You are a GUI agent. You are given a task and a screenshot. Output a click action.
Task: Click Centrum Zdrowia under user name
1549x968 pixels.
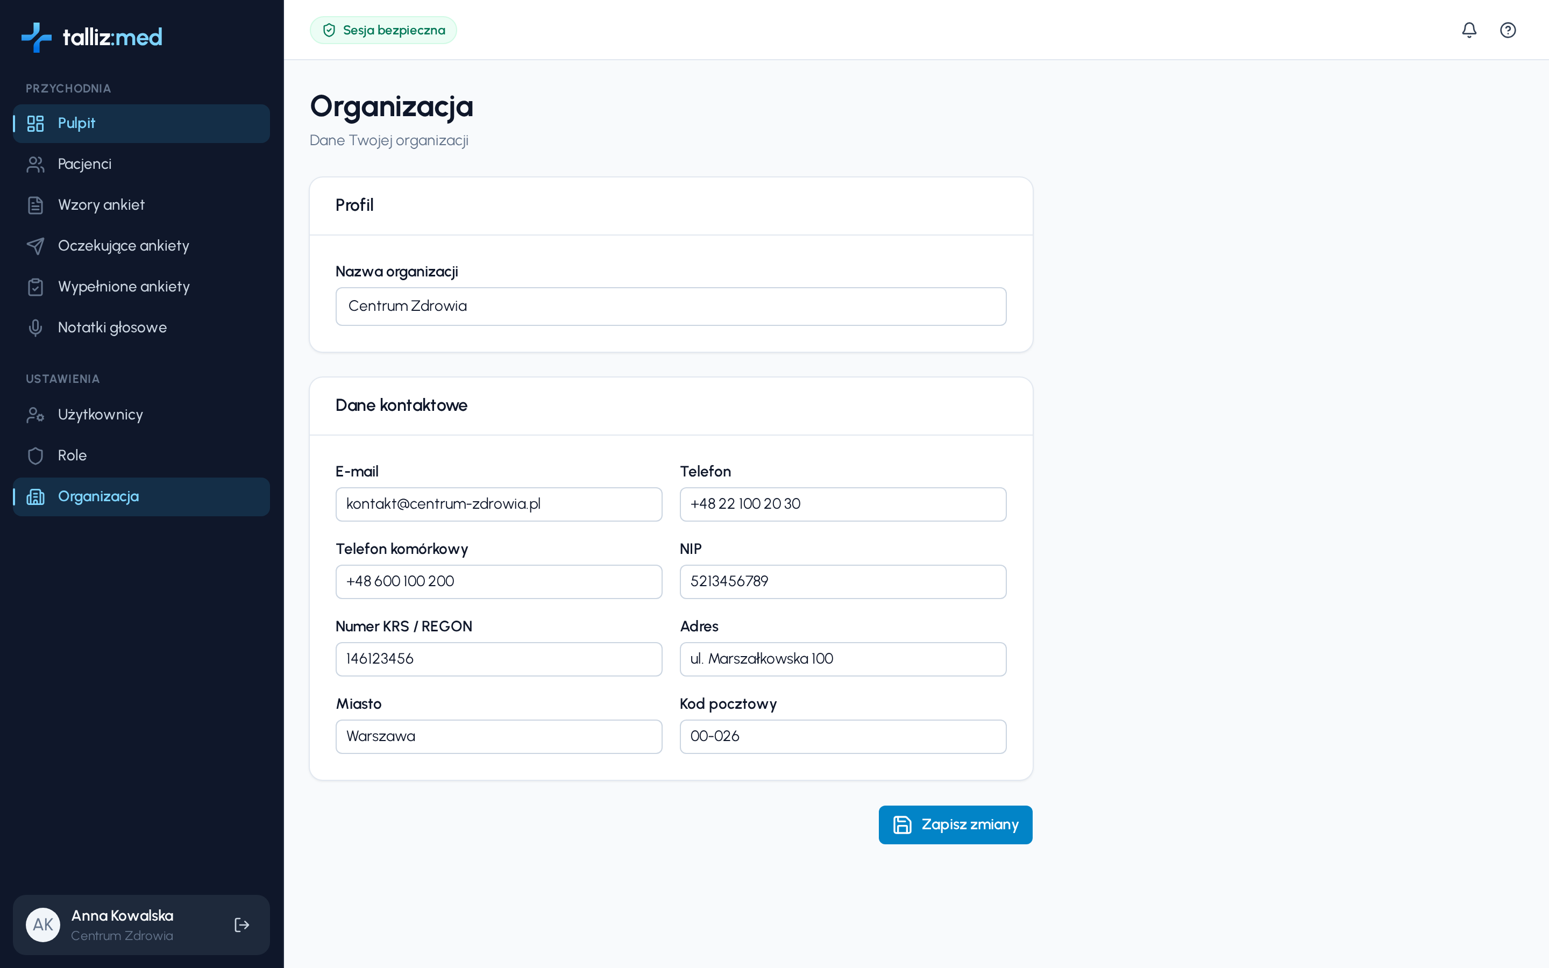pyautogui.click(x=122, y=936)
